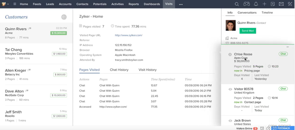Select Jeff Smith customer entry
The image size is (295, 130).
pyautogui.click(x=36, y=116)
